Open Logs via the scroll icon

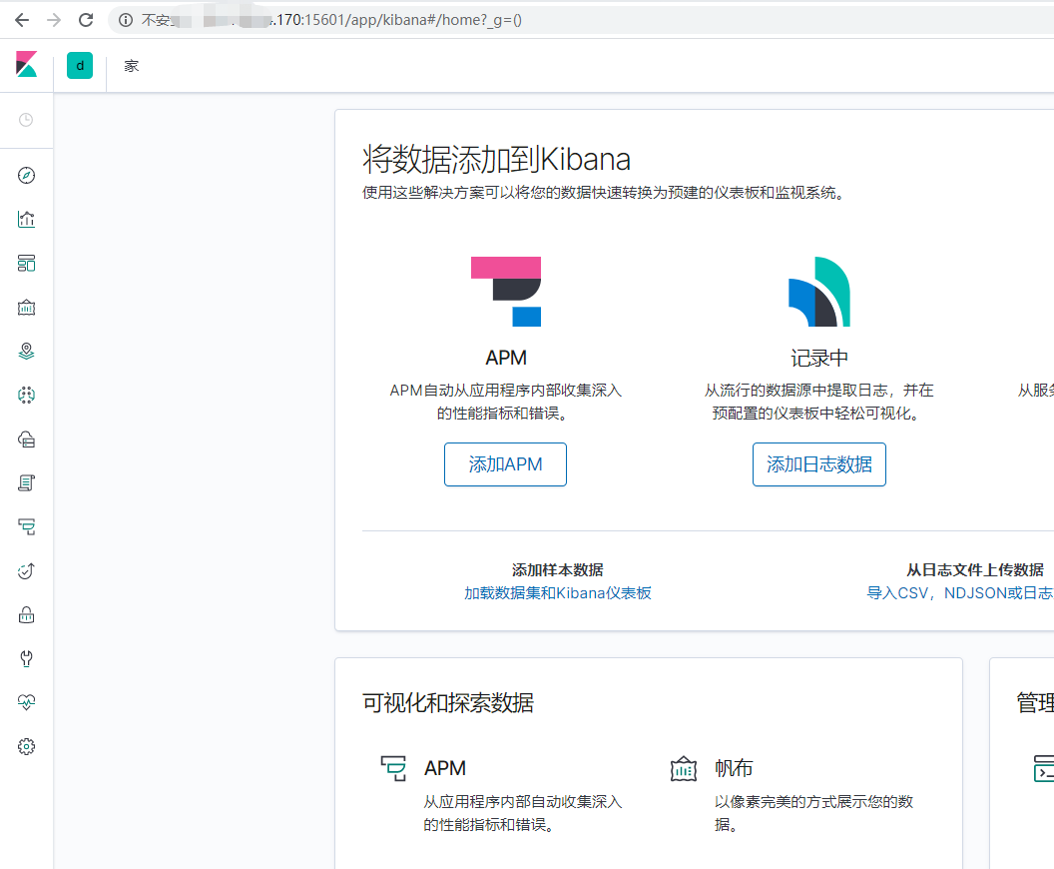pos(26,482)
